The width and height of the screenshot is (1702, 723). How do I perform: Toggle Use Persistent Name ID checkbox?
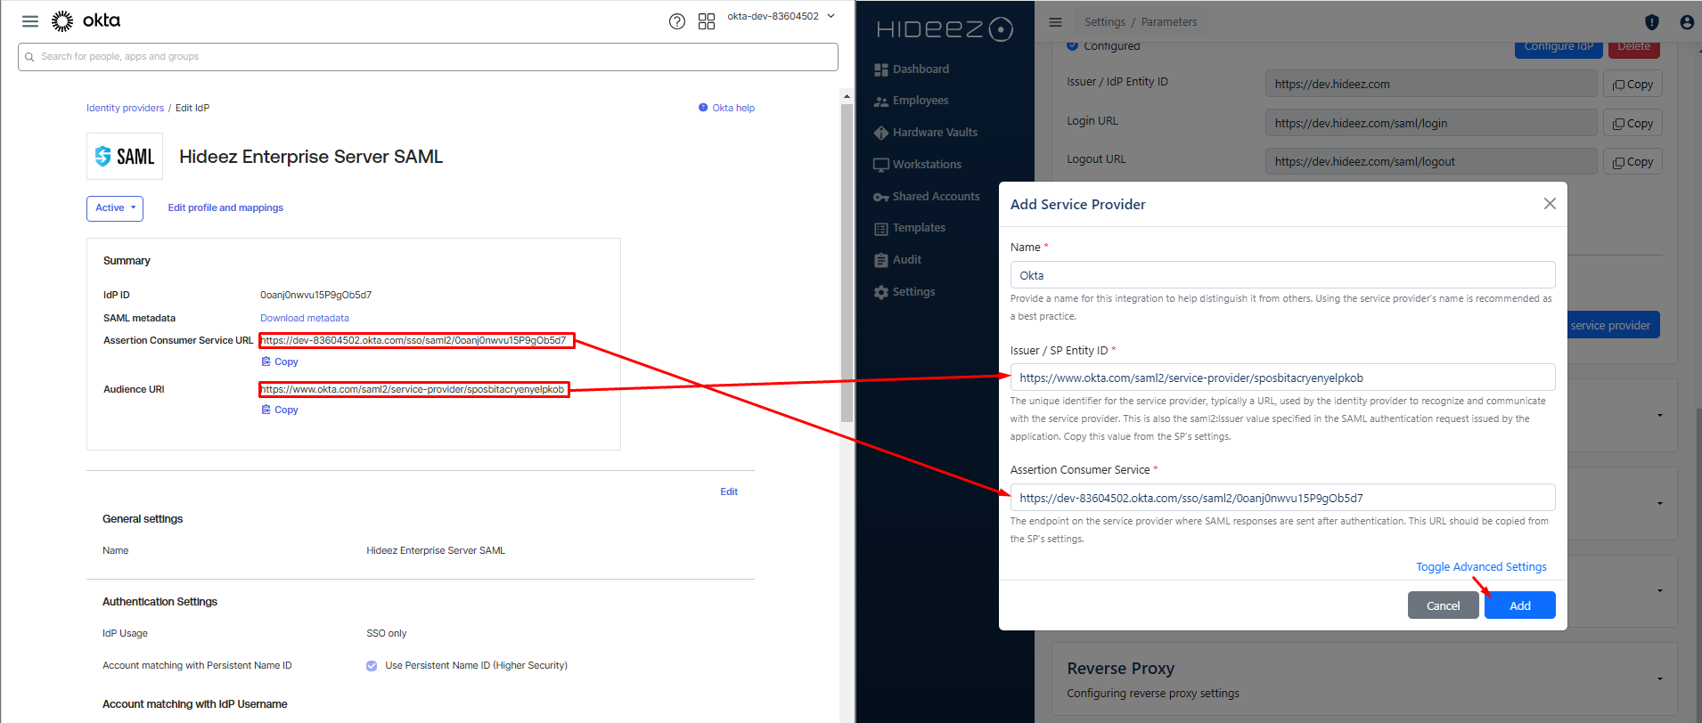click(372, 666)
